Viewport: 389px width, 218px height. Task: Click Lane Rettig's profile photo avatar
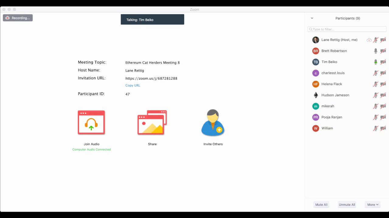coord(316,40)
